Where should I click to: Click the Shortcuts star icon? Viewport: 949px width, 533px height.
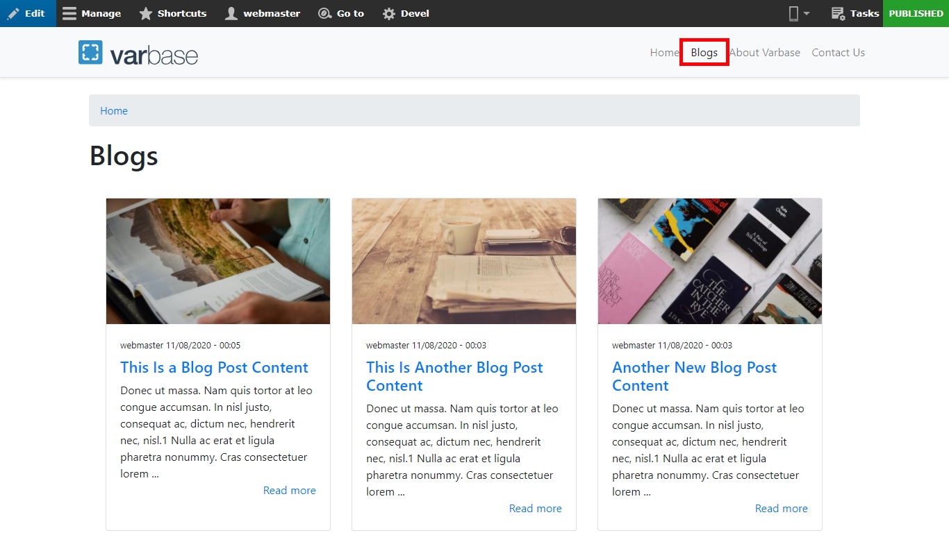[x=145, y=13]
